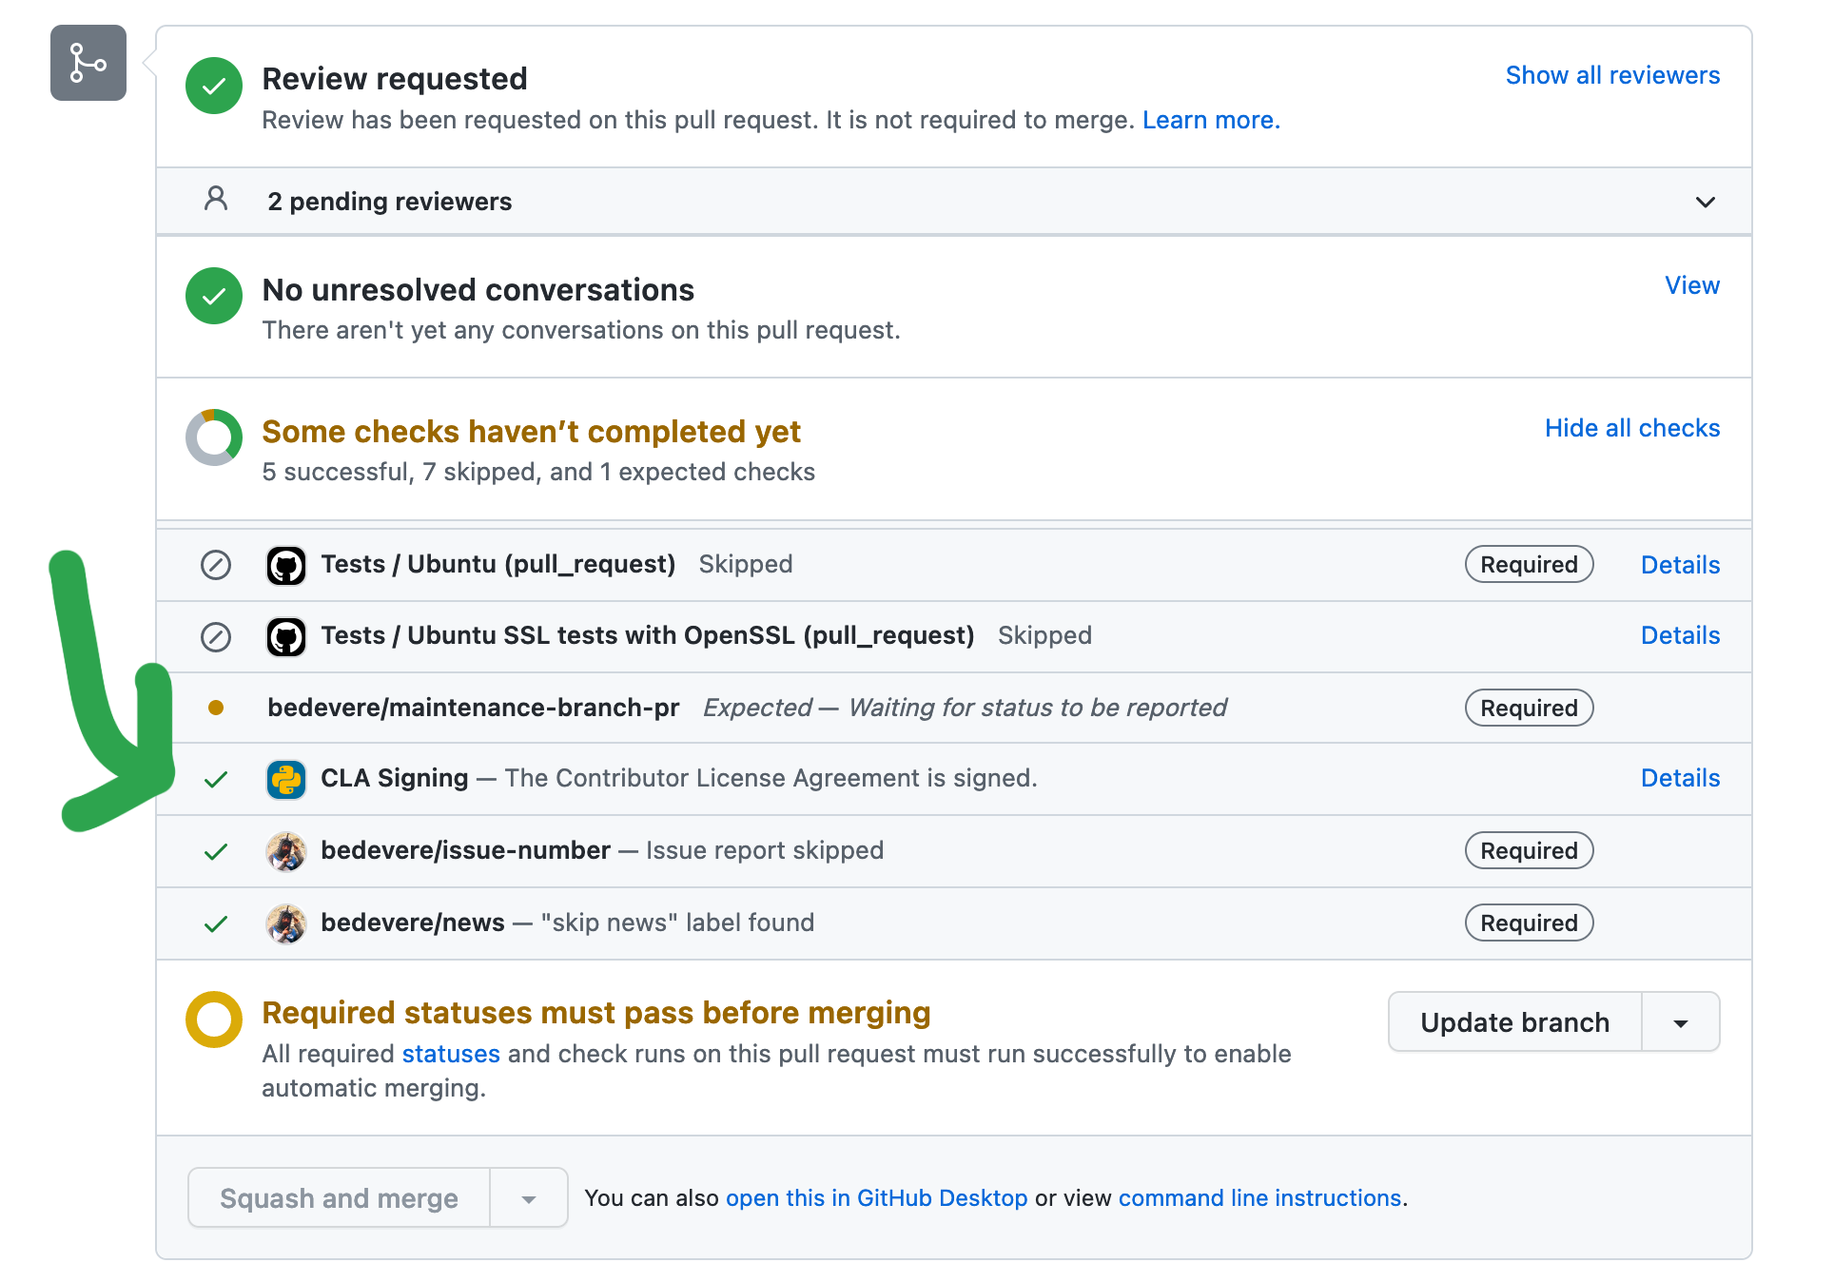Click the yellow circle beside Required statuses
Viewport: 1834px width, 1282px height.
click(x=214, y=1020)
